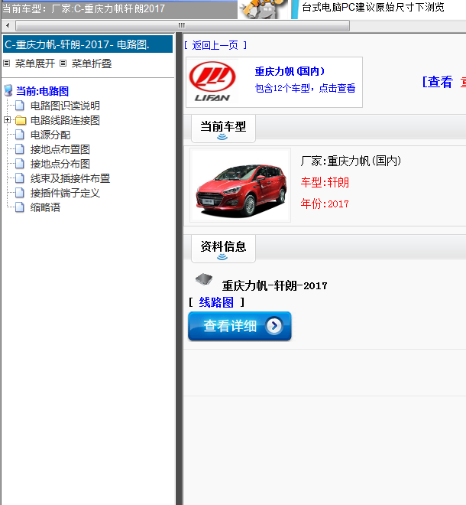Expand the 电路线路连接图 tree node
Image resolution: width=466 pixels, height=505 pixels.
click(7, 120)
